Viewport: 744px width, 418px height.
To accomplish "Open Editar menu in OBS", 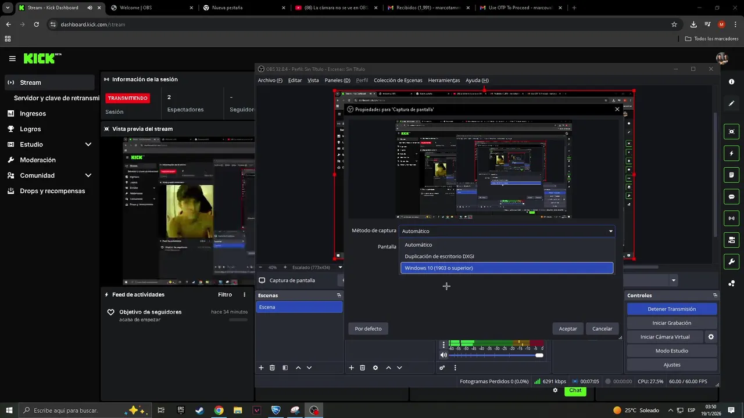I will click(295, 80).
